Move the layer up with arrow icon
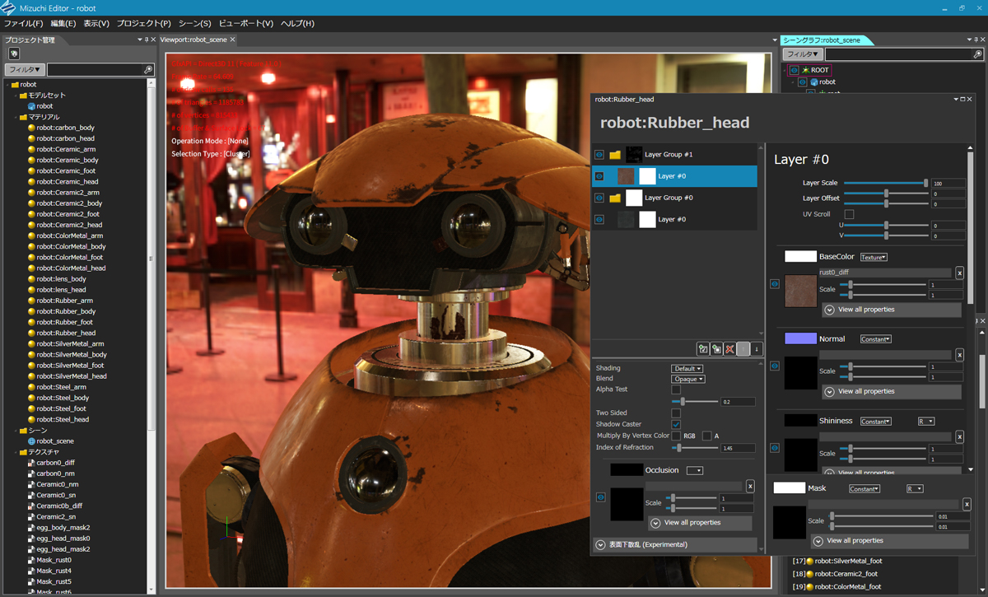The image size is (988, 597). (743, 349)
